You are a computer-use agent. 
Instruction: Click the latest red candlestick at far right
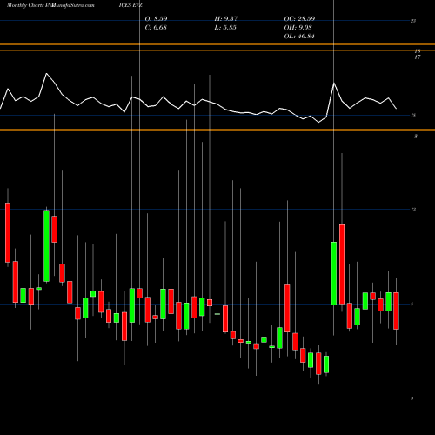pos(396,311)
